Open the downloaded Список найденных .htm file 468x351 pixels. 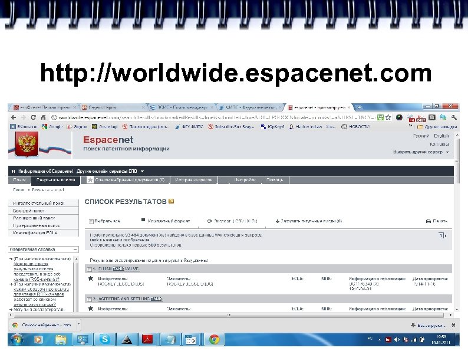[46, 325]
